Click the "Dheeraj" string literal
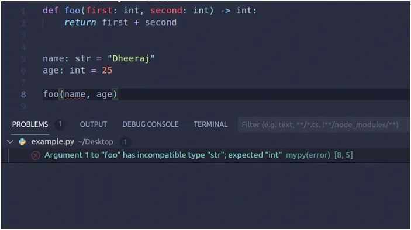 tap(131, 58)
